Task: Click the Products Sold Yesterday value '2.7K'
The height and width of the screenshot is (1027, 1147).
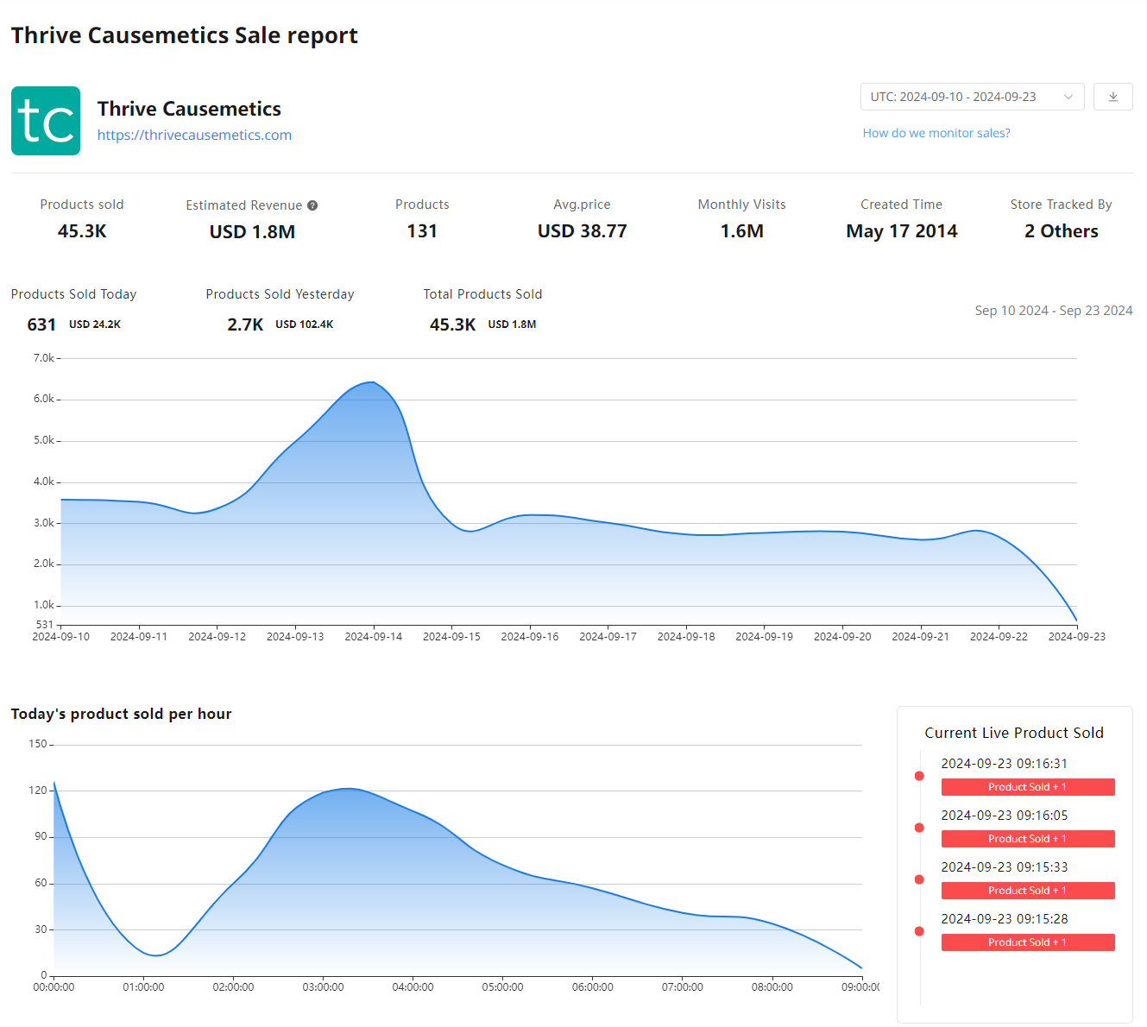Action: coord(245,324)
